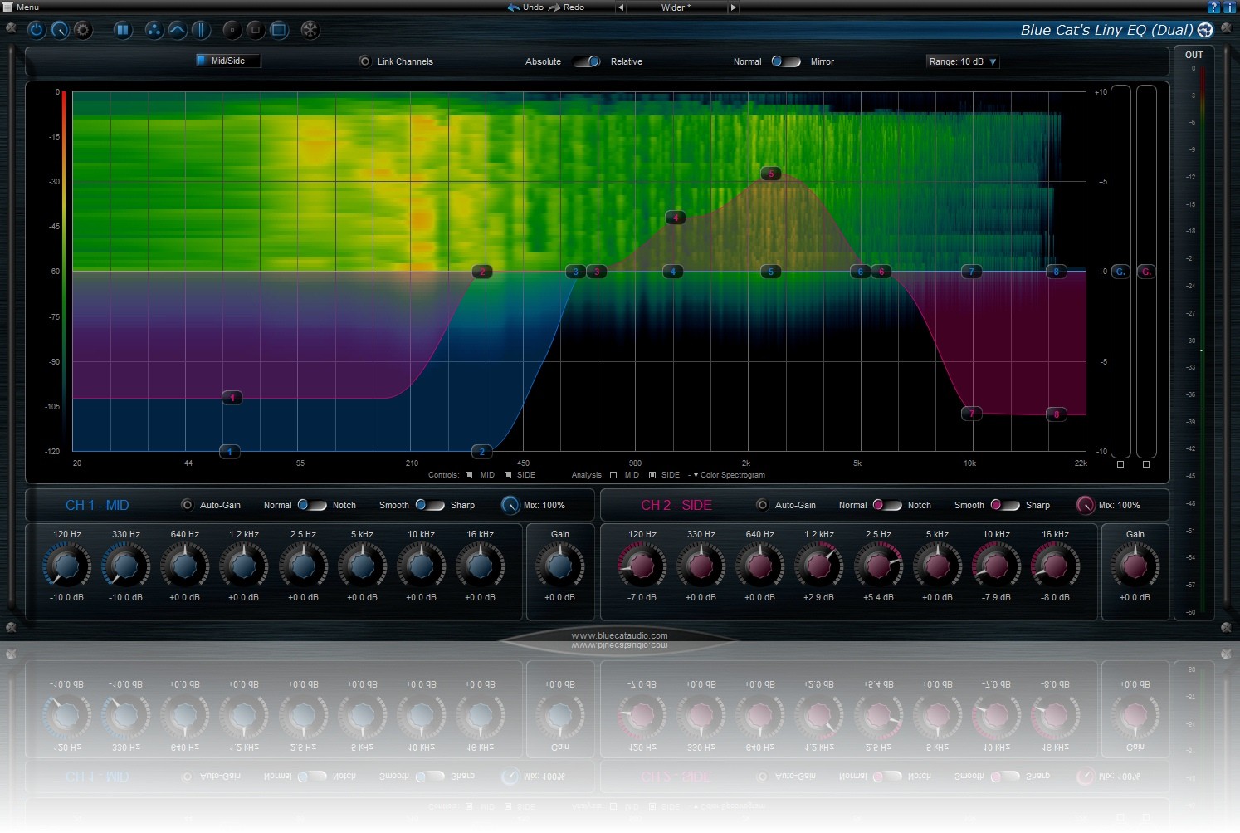Open the main Menu
Image resolution: width=1240 pixels, height=833 pixels.
pos(22,7)
